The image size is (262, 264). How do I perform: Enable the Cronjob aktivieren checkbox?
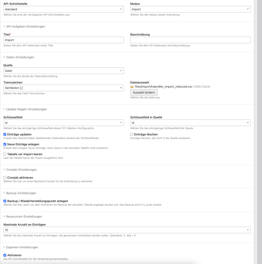[5, 178]
